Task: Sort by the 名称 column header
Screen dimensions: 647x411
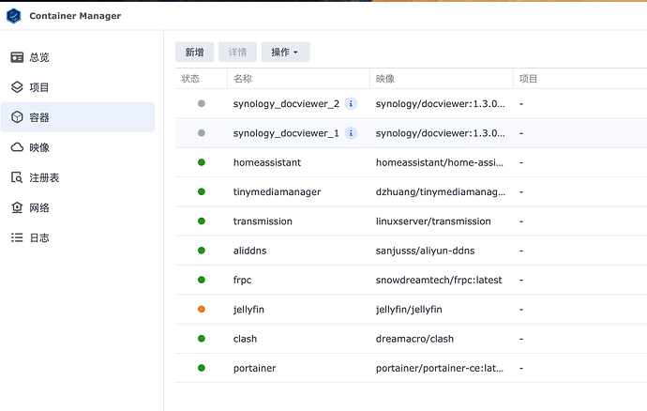Action: (x=243, y=79)
